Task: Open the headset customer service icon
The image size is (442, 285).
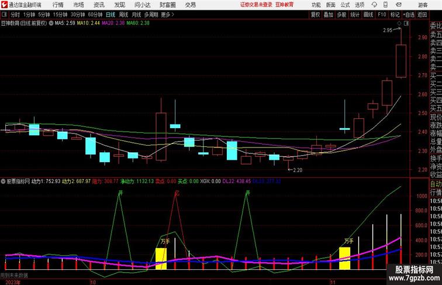Action: pos(374,5)
